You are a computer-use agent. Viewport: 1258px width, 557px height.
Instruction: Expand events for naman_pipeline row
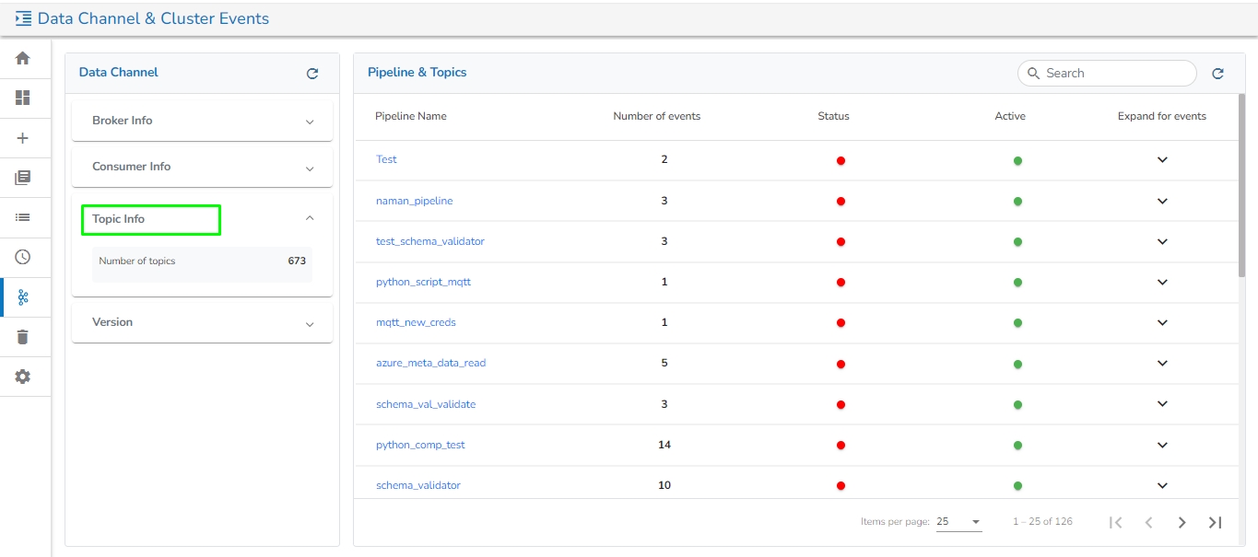click(x=1162, y=201)
